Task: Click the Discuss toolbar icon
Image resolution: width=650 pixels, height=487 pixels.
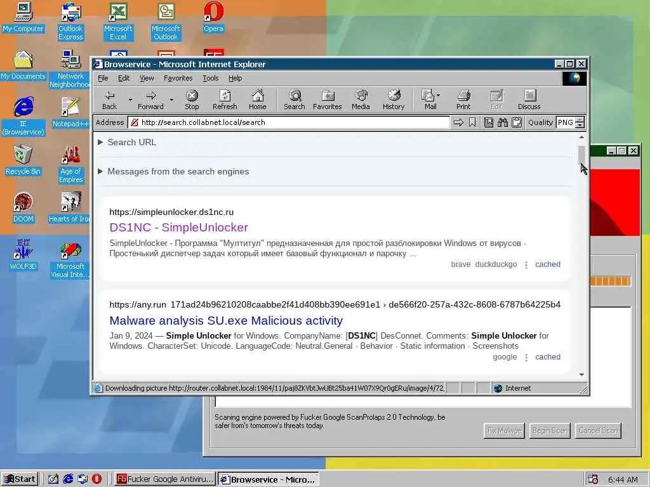Action: 529,100
